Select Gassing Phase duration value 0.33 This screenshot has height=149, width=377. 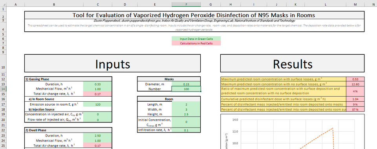click(97, 84)
